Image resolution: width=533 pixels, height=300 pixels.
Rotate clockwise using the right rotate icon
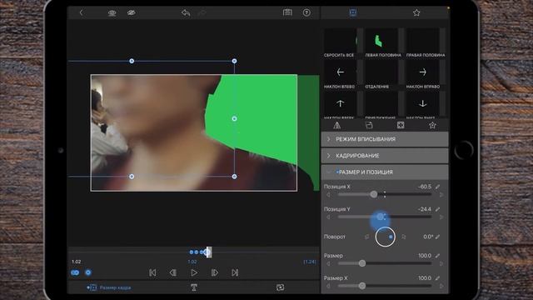coord(403,237)
